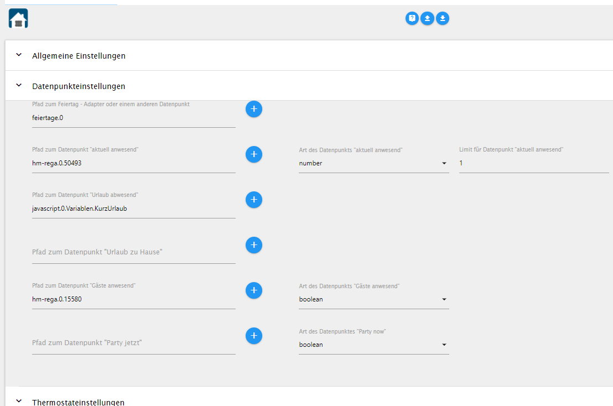This screenshot has height=406, width=613.
Task: Click plus button for "aktuell anwesend" datapoint path
Action: point(254,154)
